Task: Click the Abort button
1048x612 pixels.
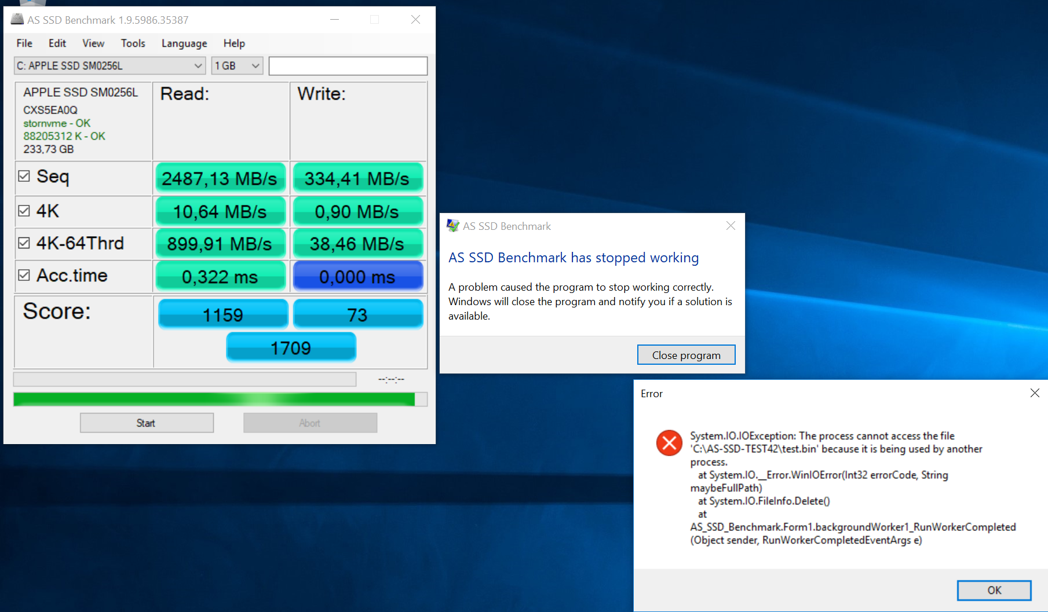Action: 310,423
